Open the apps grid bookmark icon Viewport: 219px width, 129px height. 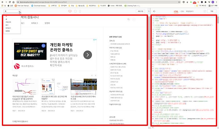coord(3,6)
